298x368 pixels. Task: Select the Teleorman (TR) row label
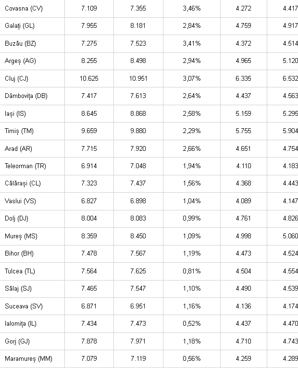25,166
